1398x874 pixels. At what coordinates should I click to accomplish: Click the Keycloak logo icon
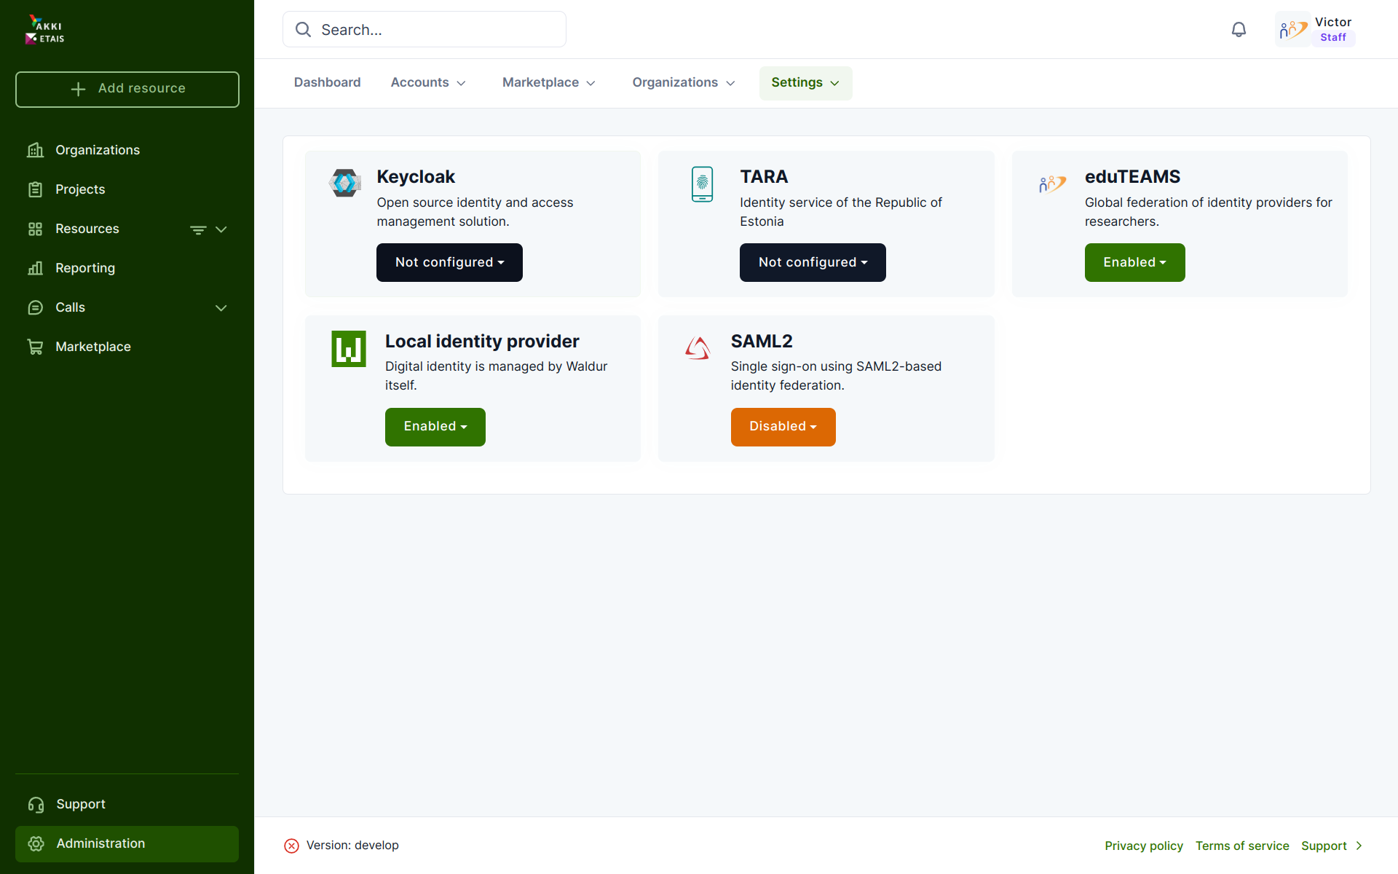[344, 184]
